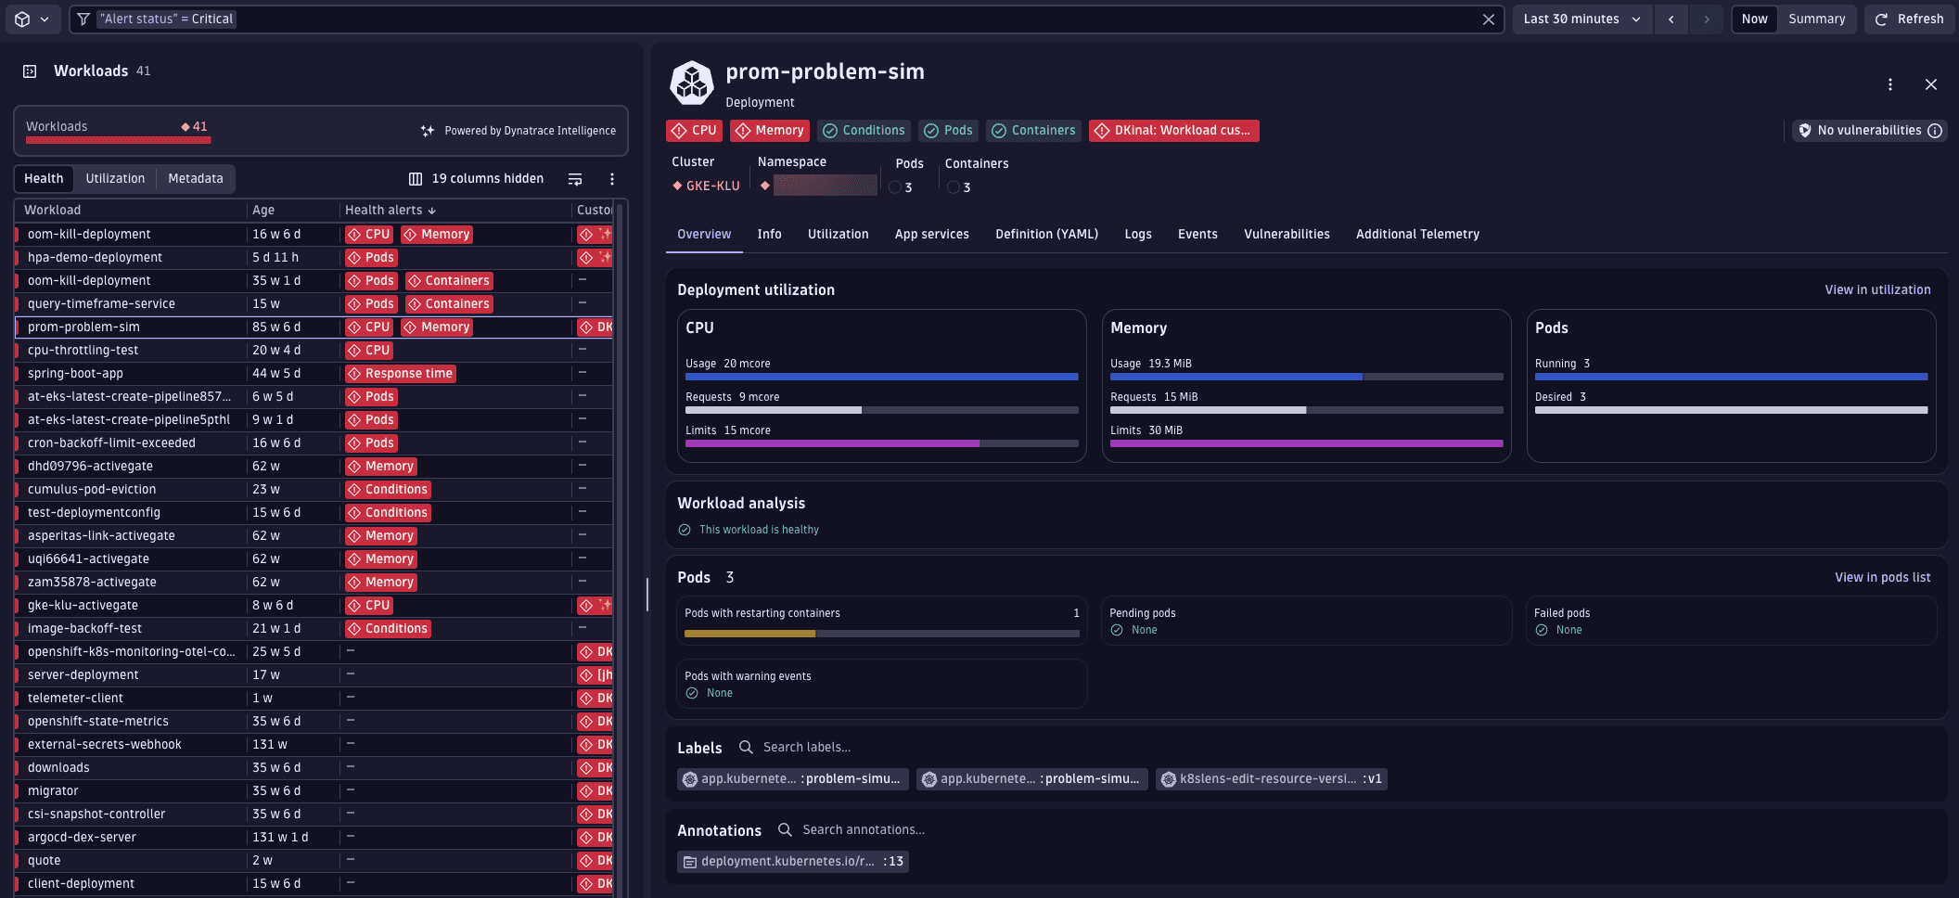
Task: Click the Summary button in the top bar
Action: point(1816,19)
